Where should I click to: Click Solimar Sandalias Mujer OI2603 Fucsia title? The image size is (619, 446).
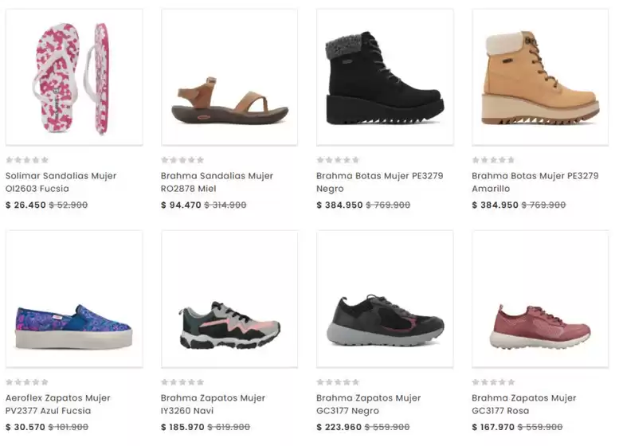61,182
